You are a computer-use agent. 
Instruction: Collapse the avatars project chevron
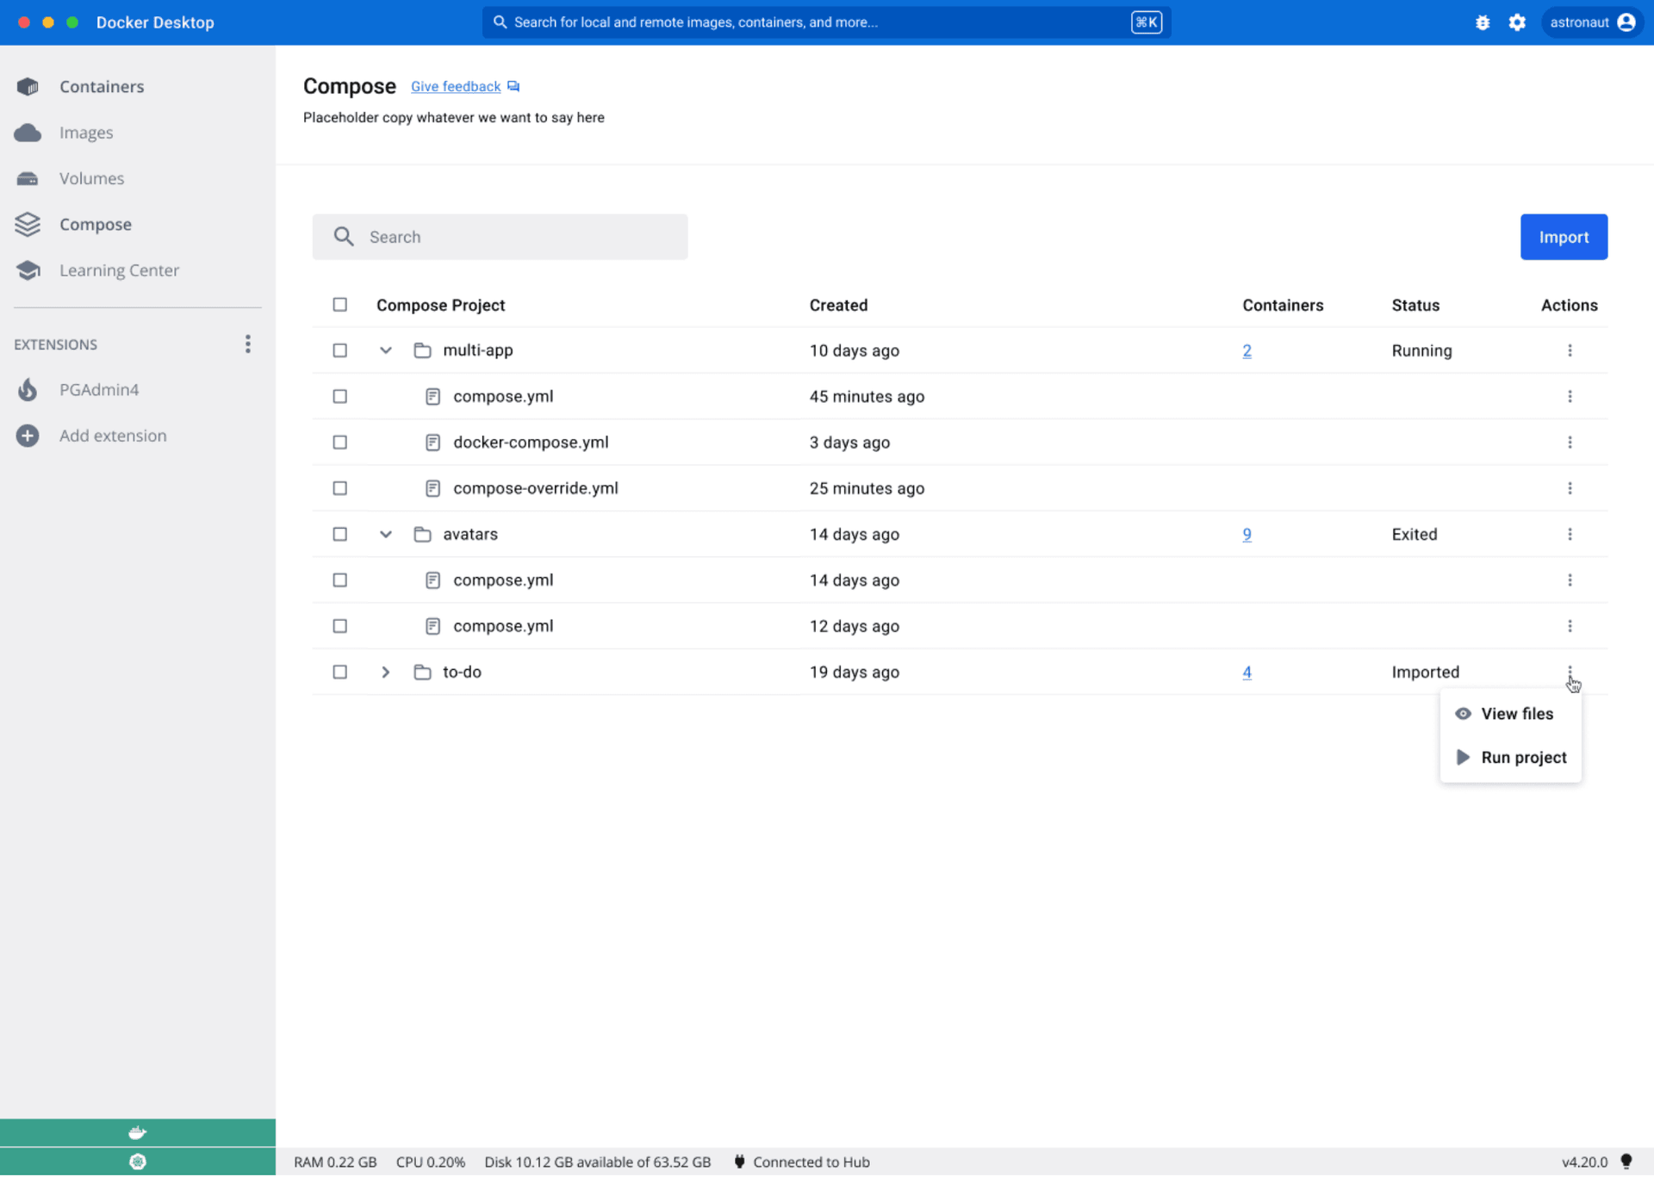386,535
